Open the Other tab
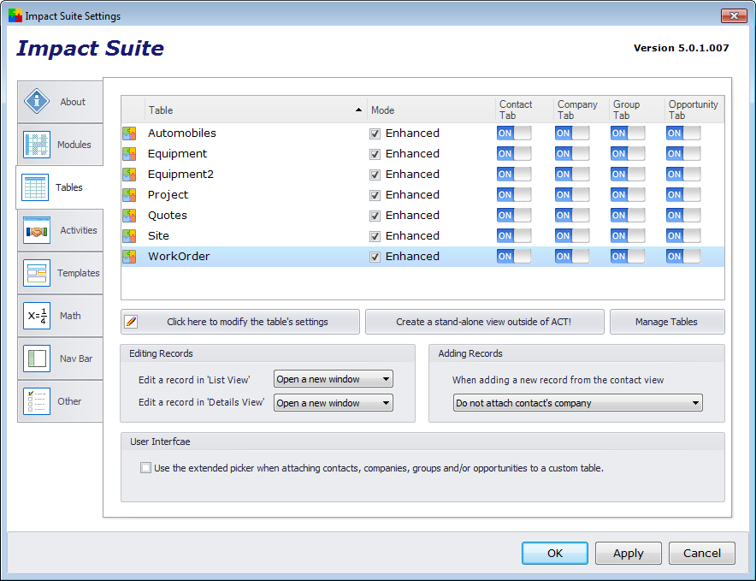 pyautogui.click(x=60, y=401)
